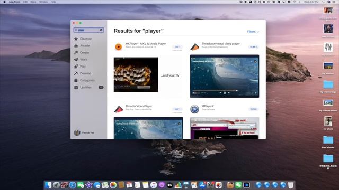Screen dimensions: 339x190
Task: Go to the Create category
Action: coord(84,53)
